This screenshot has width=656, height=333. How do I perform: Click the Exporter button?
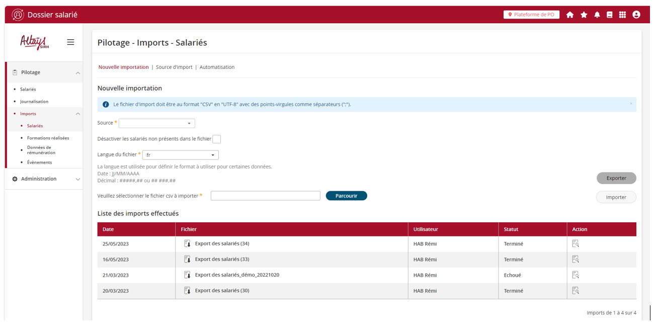(616, 178)
